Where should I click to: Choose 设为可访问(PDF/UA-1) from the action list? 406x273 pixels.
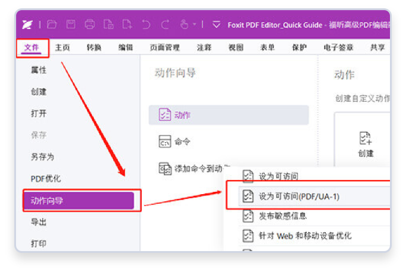pyautogui.click(x=299, y=195)
